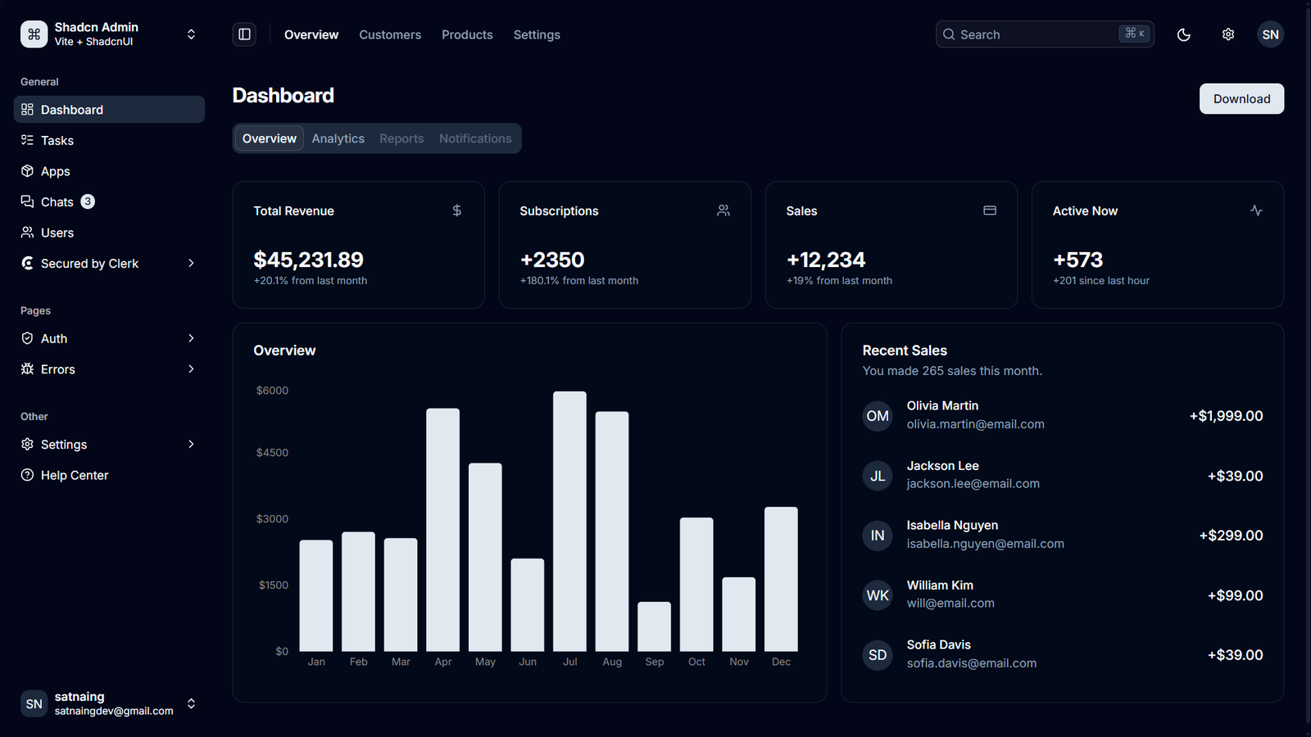Click the Dashboard grid icon in sidebar
Viewport: 1311px width, 737px height.
click(27, 110)
